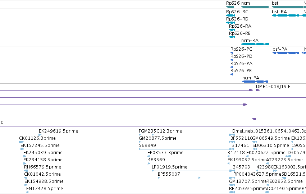This screenshot has height=194, width=306.
Task: Select EST EK154938.5prime
Action: [x=44, y=181]
